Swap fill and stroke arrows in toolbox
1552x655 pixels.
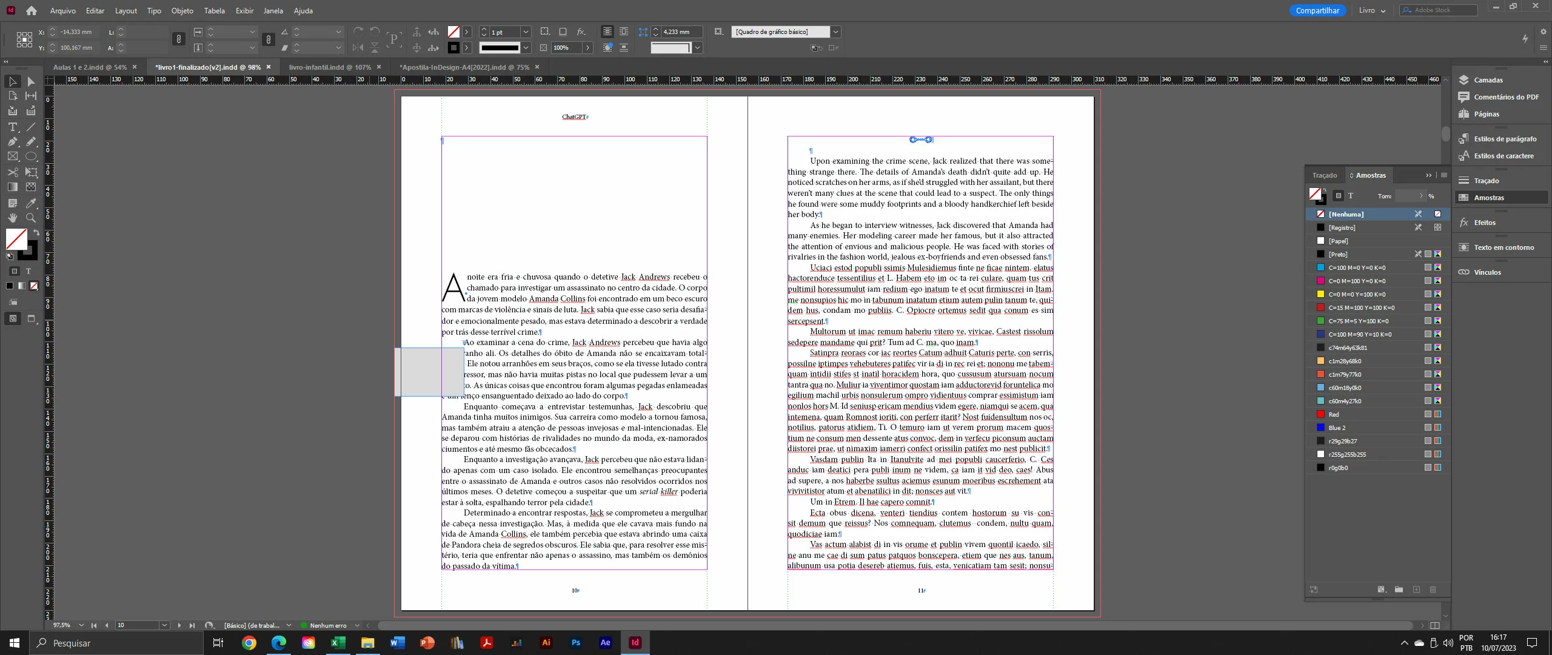pos(36,233)
